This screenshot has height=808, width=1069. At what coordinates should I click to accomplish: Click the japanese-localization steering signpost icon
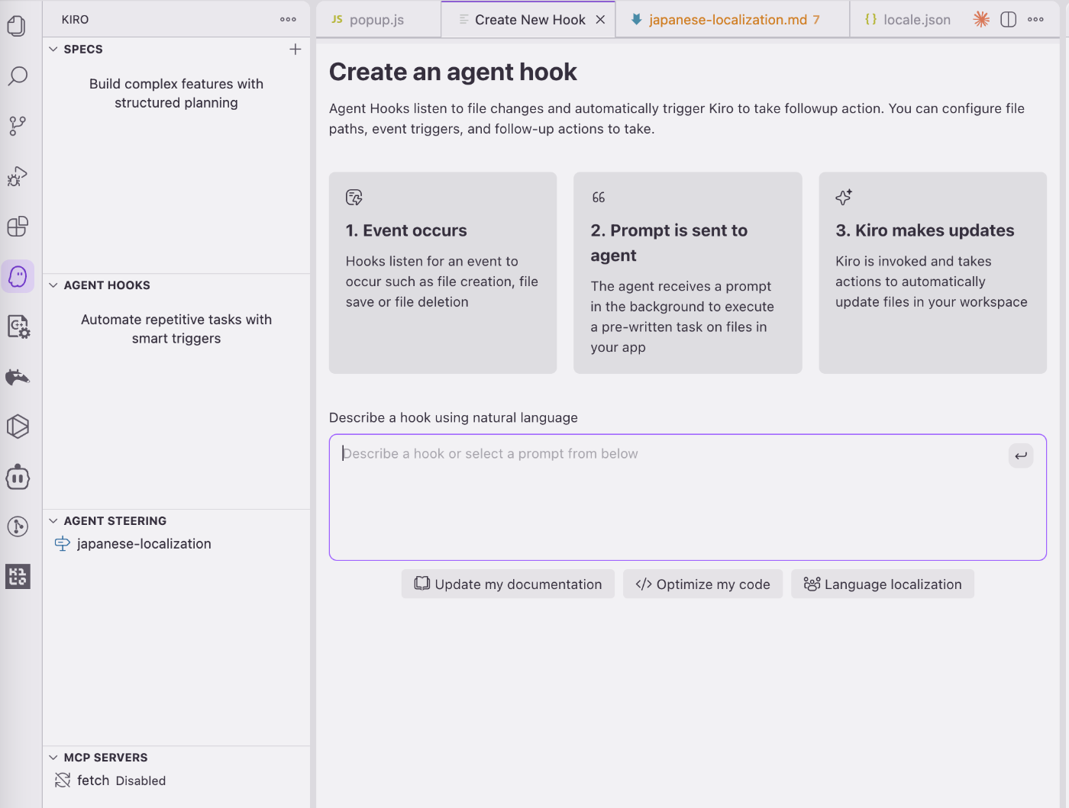[x=63, y=544]
